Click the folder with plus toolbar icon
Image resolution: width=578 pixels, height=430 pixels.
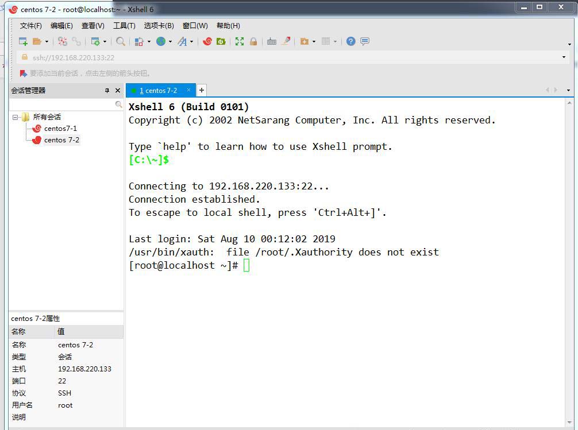304,42
